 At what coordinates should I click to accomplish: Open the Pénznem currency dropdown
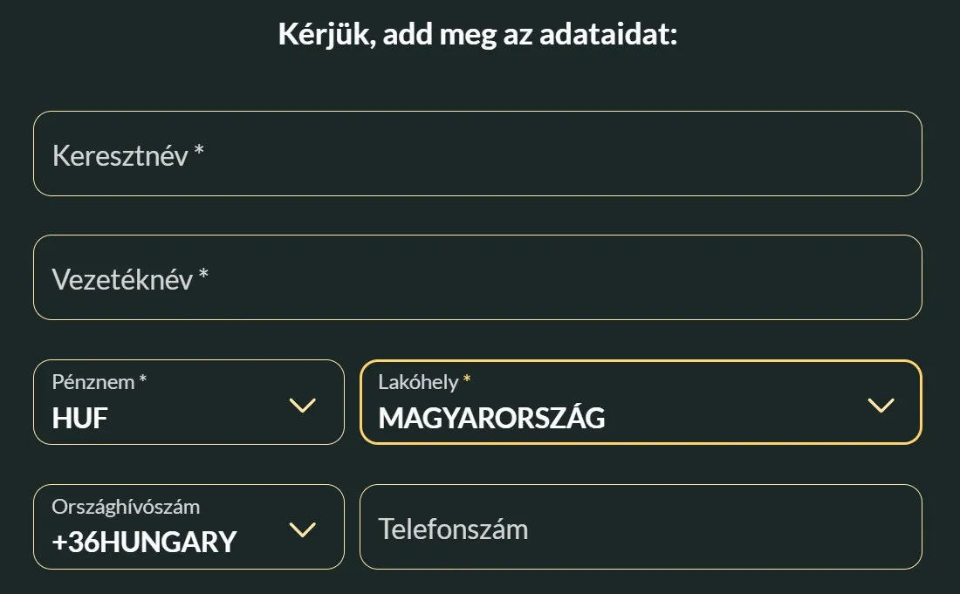(x=189, y=402)
